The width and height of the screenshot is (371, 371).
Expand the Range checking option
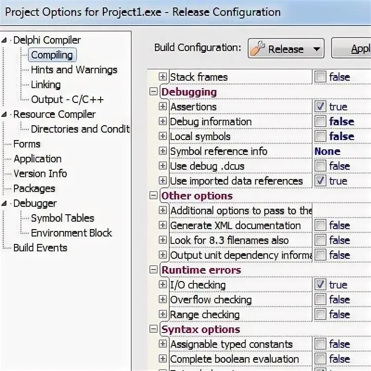coord(162,314)
